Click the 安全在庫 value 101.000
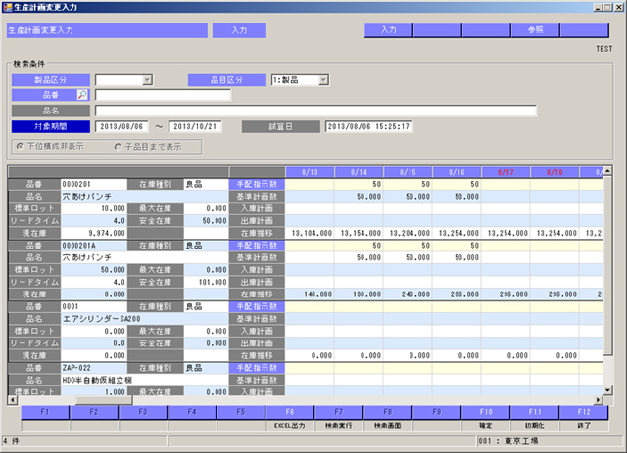Screen dimensions: 627x453 point(207,282)
